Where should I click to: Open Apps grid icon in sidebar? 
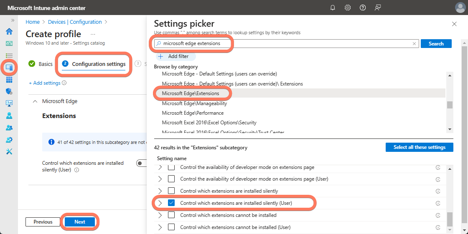[x=9, y=79]
